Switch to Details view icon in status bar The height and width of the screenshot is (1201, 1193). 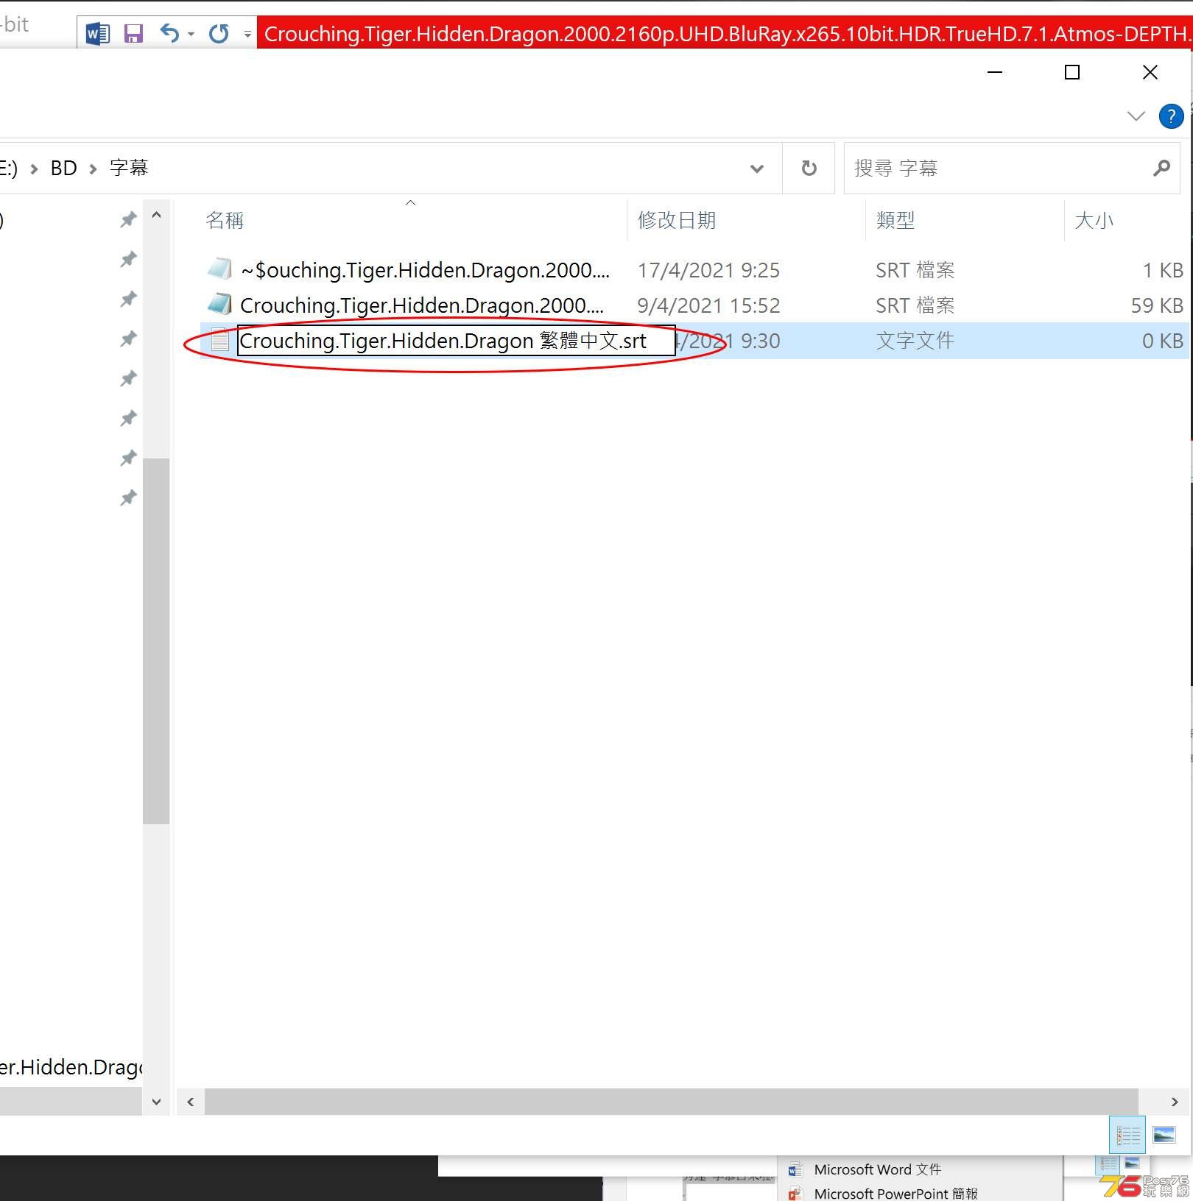pyautogui.click(x=1127, y=1135)
